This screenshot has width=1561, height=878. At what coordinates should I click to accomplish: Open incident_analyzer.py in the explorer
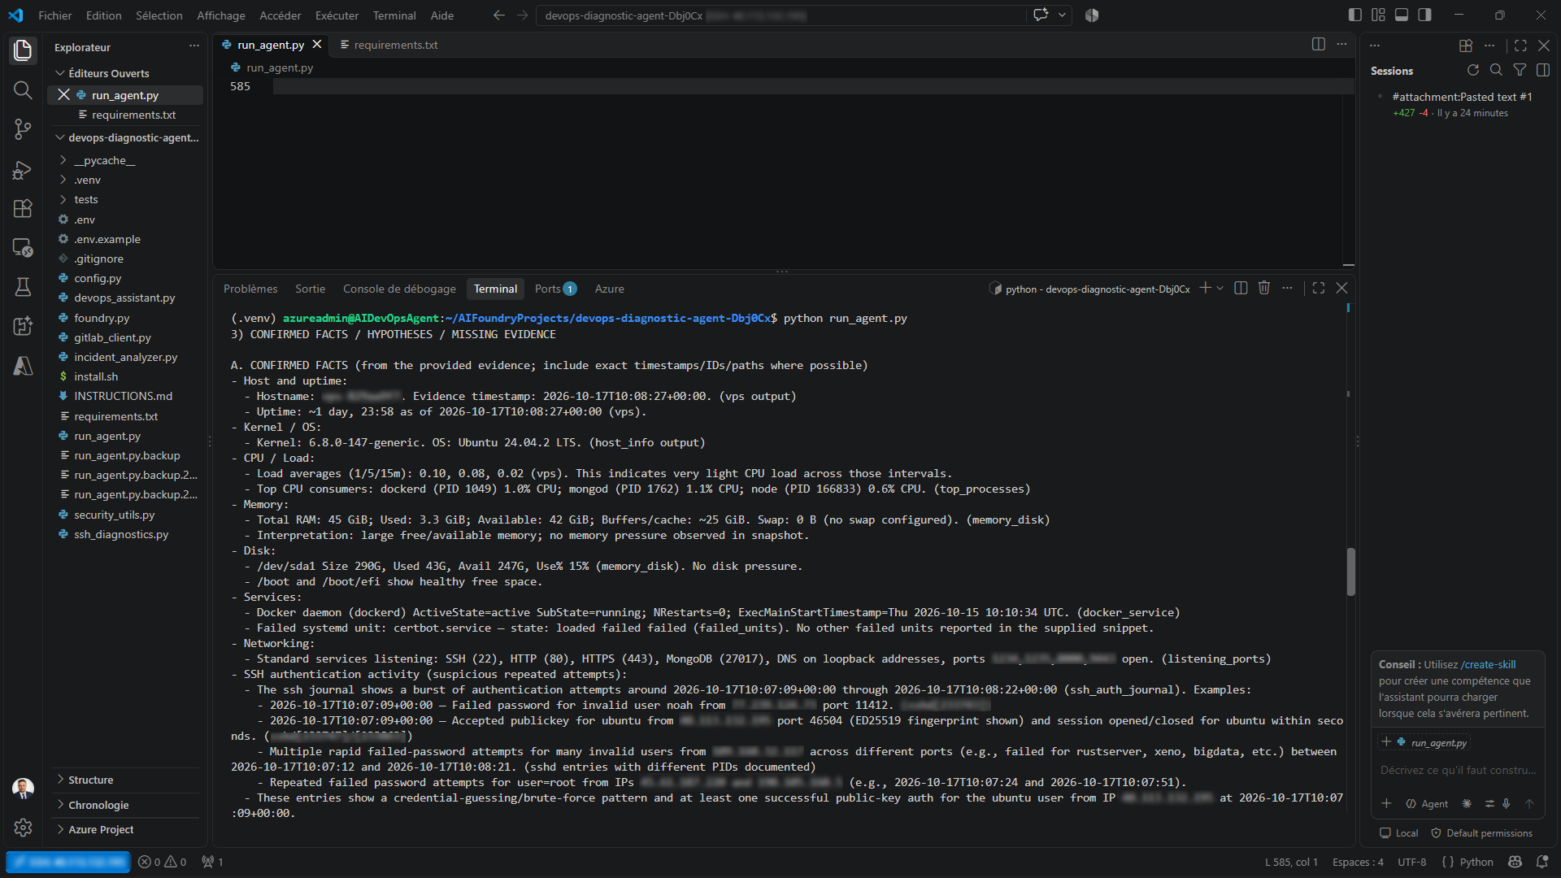pyautogui.click(x=126, y=357)
